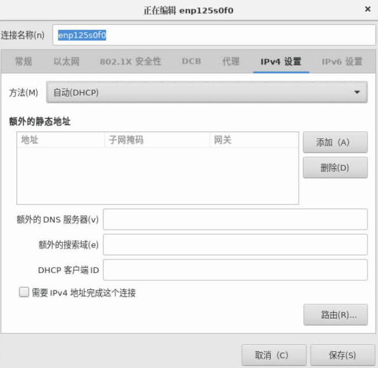The image size is (378, 368).
Task: Open the 方法 自动(DHCP) dropdown
Action: pos(207,92)
